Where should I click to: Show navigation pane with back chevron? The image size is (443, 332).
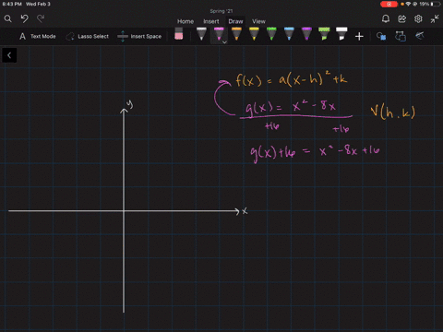(9, 55)
